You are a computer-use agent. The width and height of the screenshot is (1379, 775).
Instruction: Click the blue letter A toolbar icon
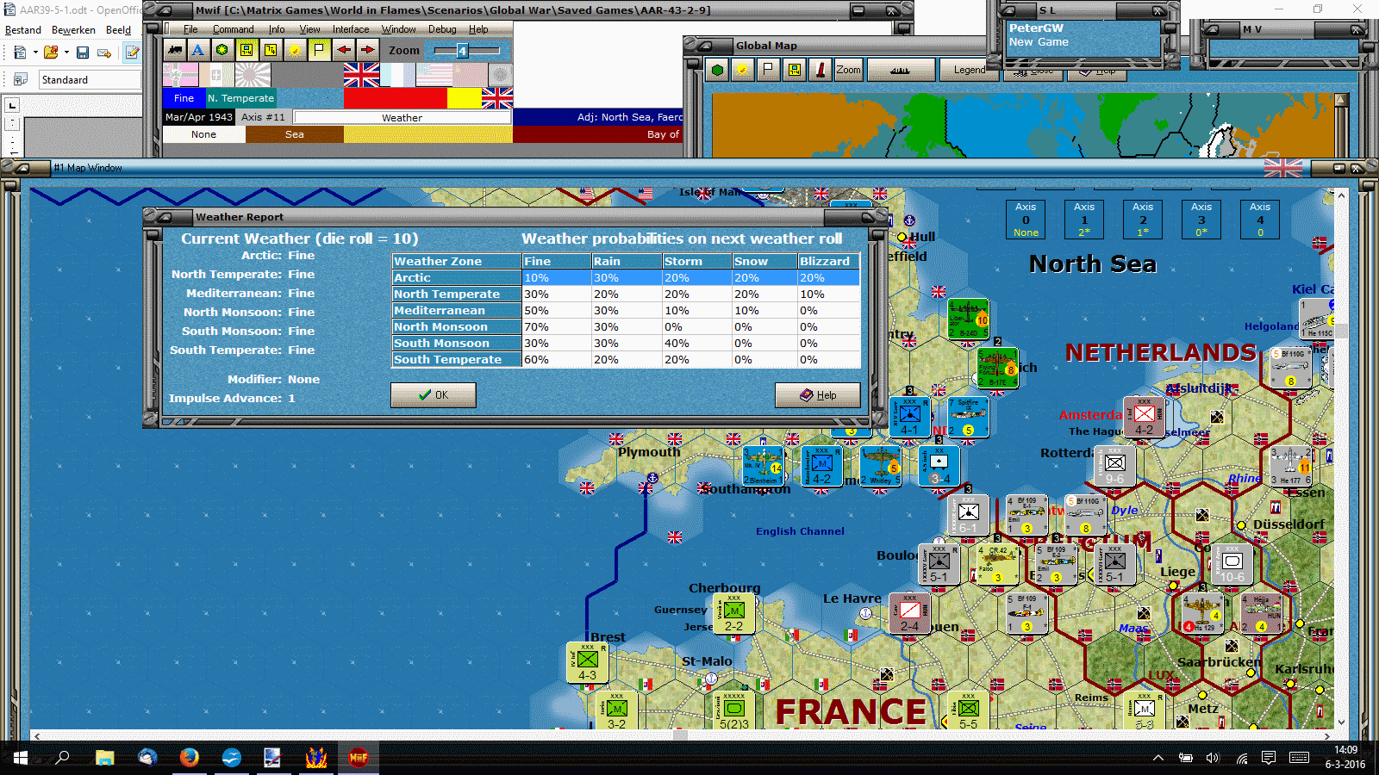click(198, 50)
